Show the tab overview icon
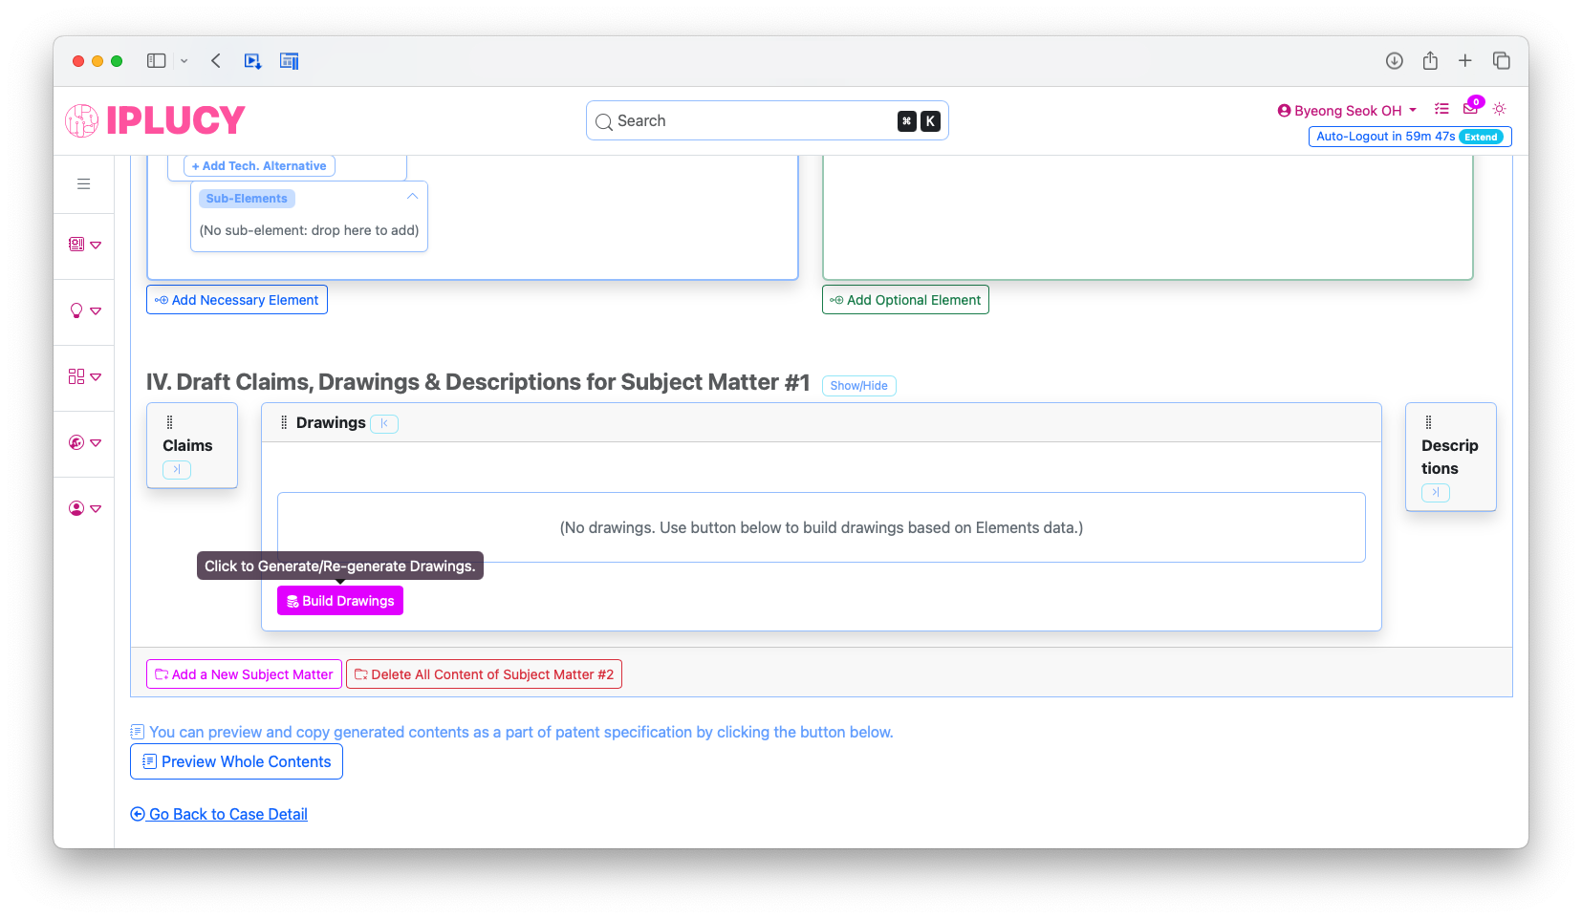Viewport: 1582px width, 919px height. pos(1502,61)
